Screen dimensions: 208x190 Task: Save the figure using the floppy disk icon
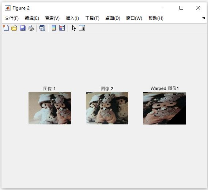coord(23,28)
